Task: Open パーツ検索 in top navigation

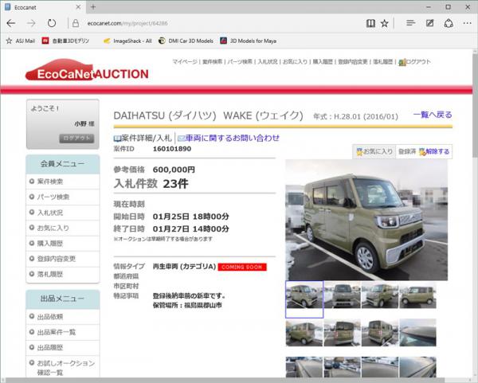Action: 240,62
